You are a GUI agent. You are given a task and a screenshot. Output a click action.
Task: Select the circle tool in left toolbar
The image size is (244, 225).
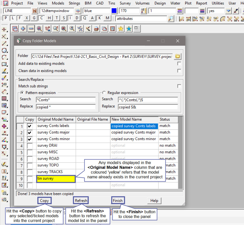click(x=4, y=50)
